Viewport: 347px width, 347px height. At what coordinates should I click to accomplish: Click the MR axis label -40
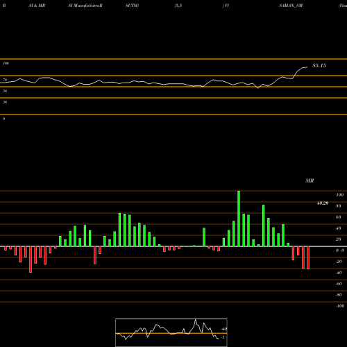(339, 273)
